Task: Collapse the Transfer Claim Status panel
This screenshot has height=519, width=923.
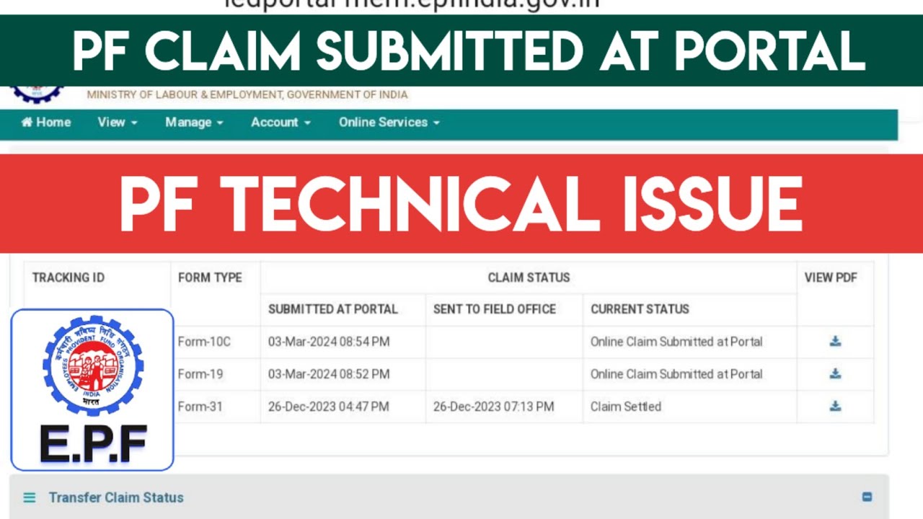Action: pos(867,497)
